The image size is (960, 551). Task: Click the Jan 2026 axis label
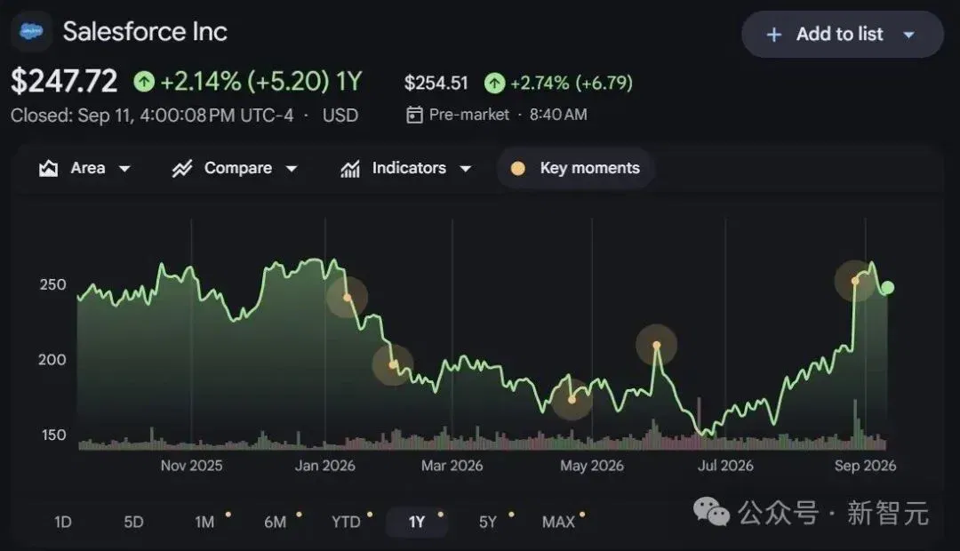(325, 466)
